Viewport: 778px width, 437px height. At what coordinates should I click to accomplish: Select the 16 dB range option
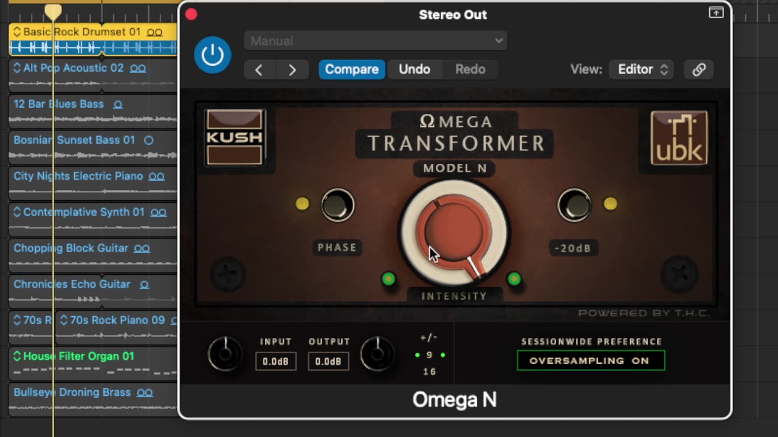[429, 371]
